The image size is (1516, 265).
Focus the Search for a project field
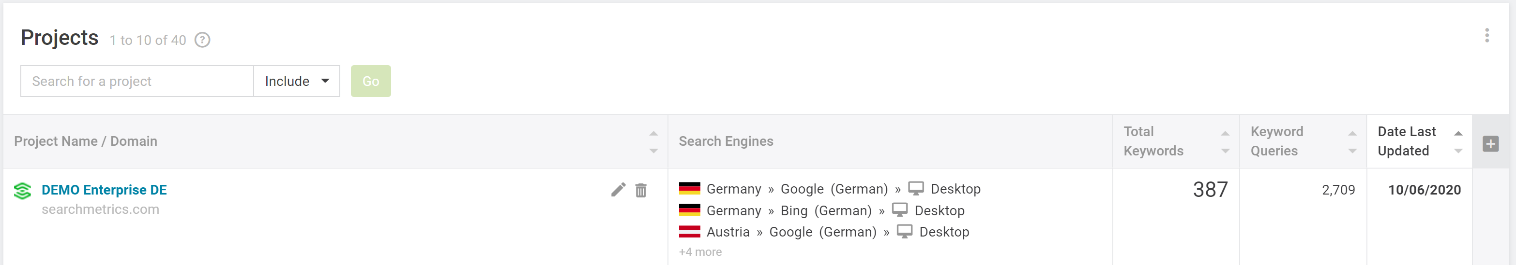pyautogui.click(x=137, y=81)
